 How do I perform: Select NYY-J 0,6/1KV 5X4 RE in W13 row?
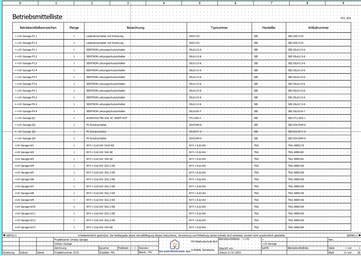(x=100, y=227)
